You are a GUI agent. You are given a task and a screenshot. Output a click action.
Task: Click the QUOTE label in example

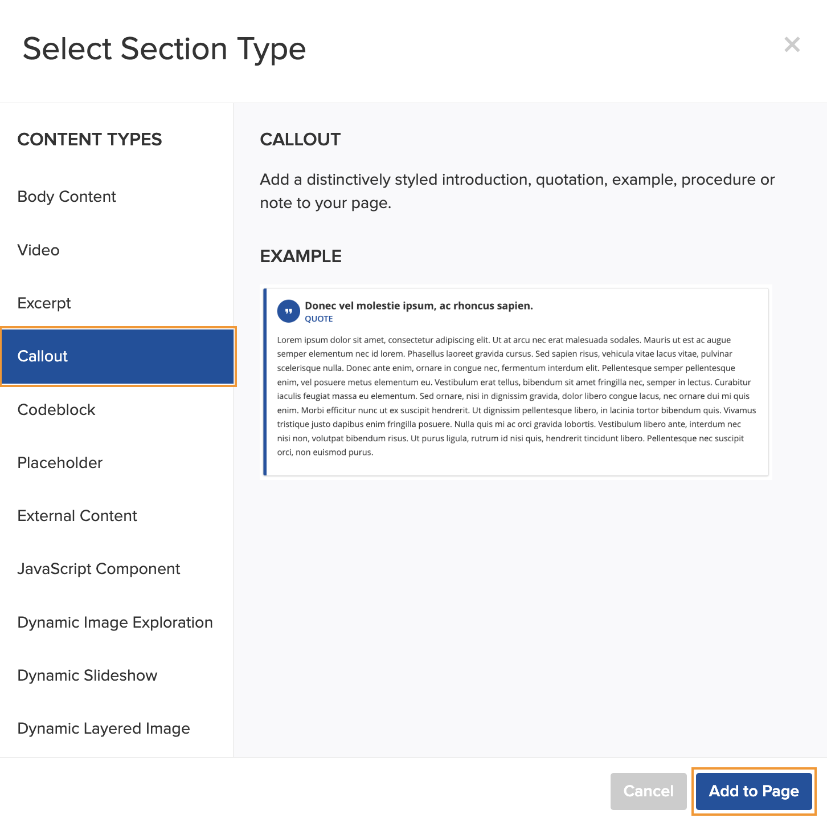click(319, 319)
